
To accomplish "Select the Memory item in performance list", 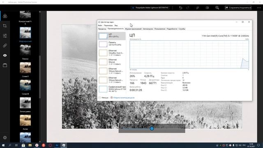I will [x=112, y=44].
